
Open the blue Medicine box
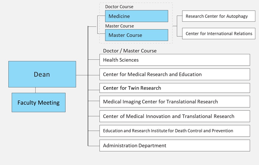click(x=136, y=16)
